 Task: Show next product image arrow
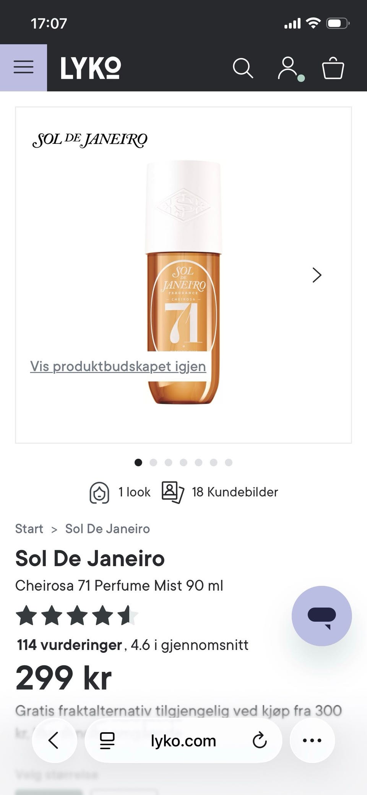coord(317,275)
